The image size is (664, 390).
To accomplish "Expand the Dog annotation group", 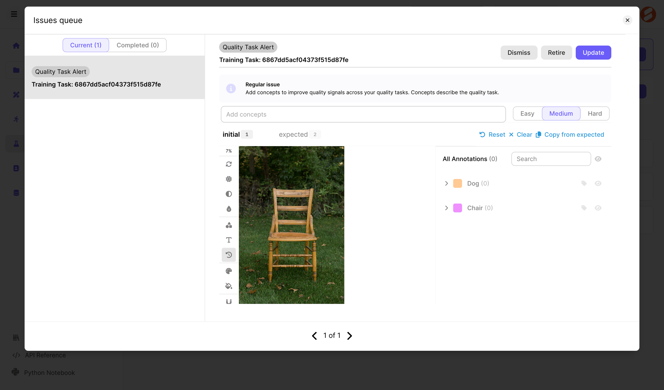I will [x=446, y=183].
